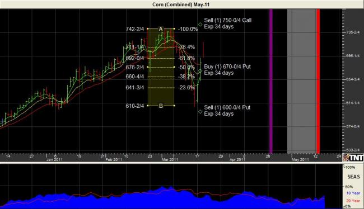Click the red vertical date marker
Image resolution: width=364 pixels, height=209 pixels.
pyautogui.click(x=318, y=81)
